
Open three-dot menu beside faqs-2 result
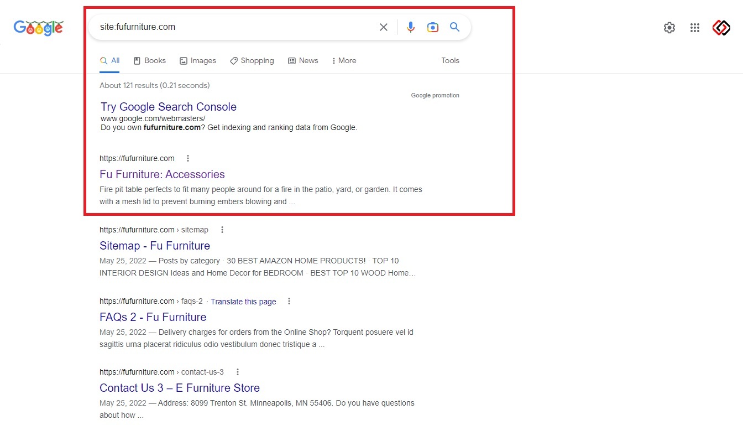tap(289, 301)
